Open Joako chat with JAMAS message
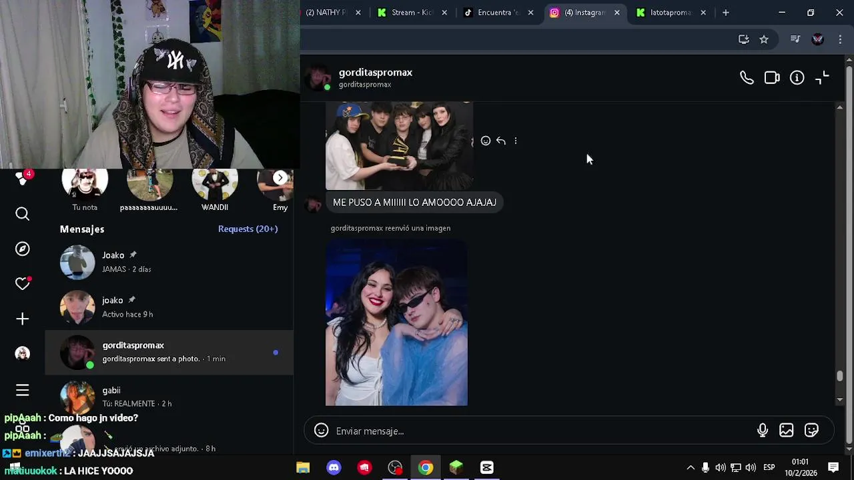The width and height of the screenshot is (854, 480). (x=169, y=262)
